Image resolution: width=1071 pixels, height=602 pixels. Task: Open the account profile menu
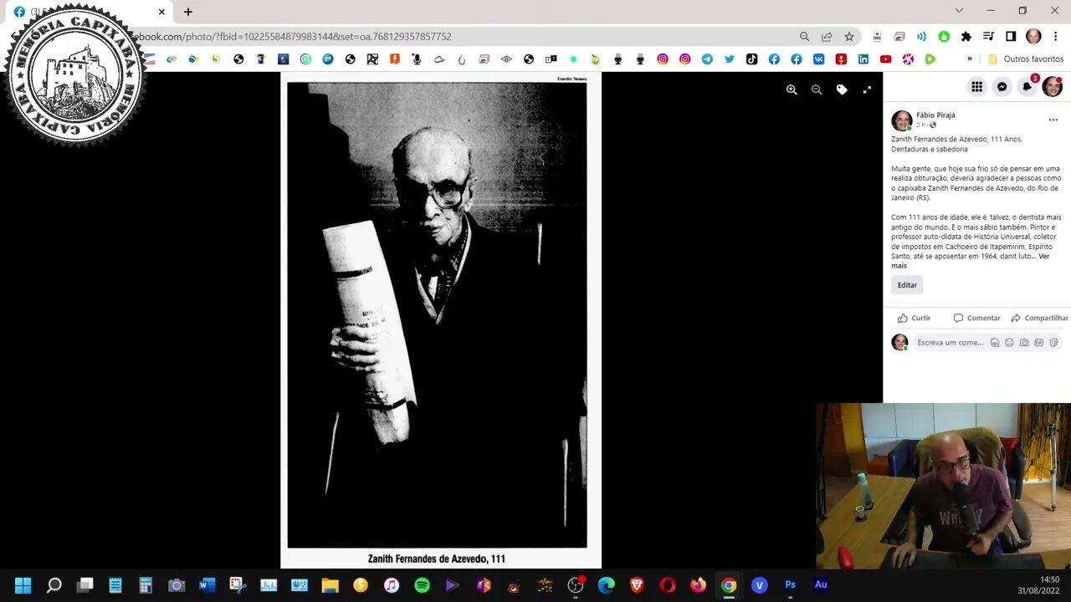(1052, 87)
